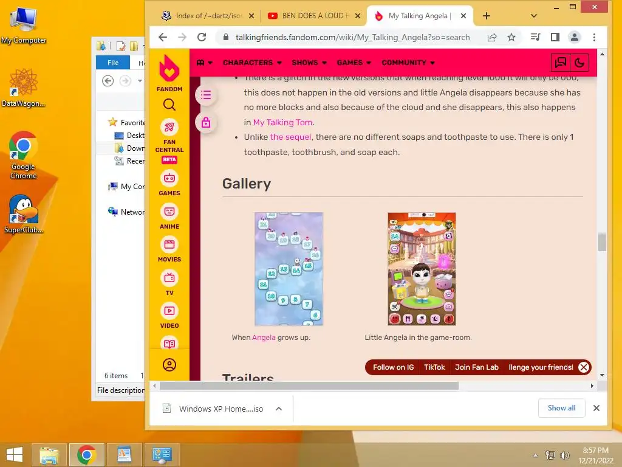Expand the COMMUNITY menu
Image resolution: width=622 pixels, height=467 pixels.
[x=408, y=63]
